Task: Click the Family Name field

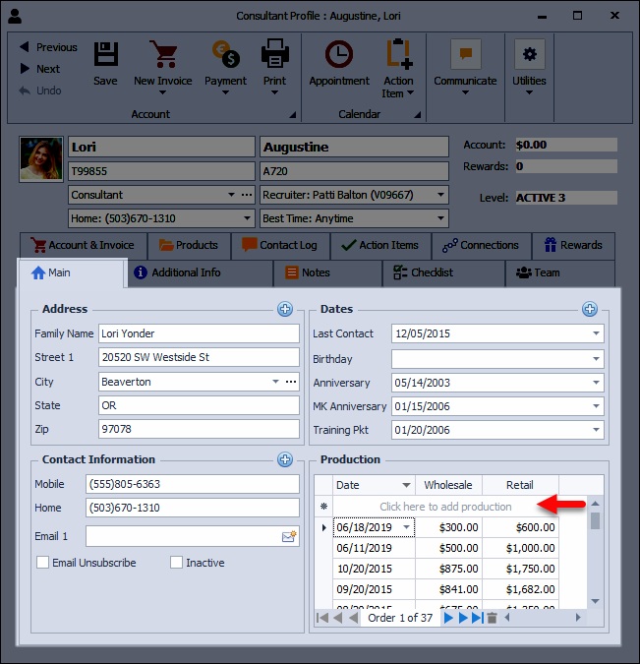Action: 199,333
